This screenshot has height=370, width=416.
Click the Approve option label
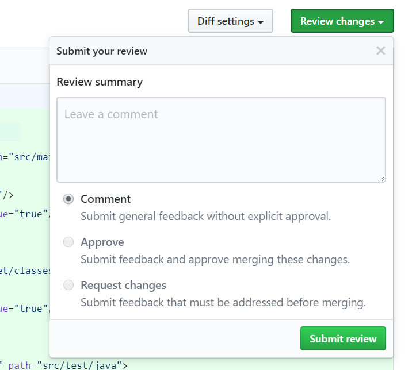102,242
